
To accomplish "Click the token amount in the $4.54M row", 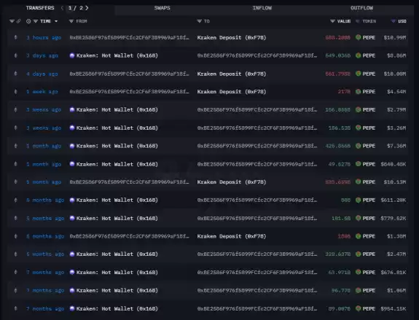I will pyautogui.click(x=344, y=92).
